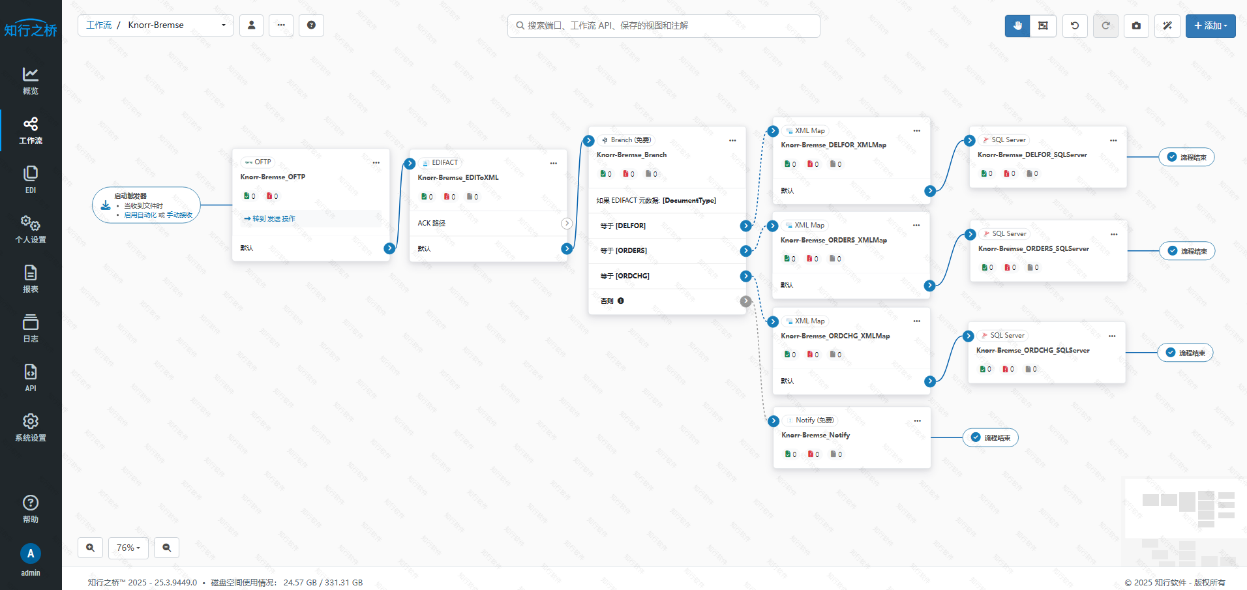The width and height of the screenshot is (1247, 590).
Task: Open the DELFOR_XMLMap ellipsis menu
Action: (x=917, y=131)
